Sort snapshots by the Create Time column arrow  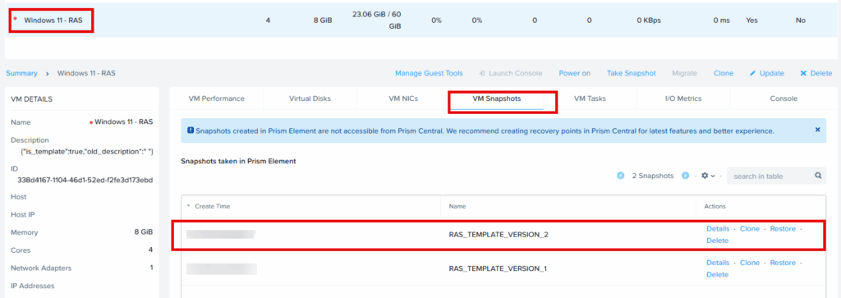coord(188,206)
